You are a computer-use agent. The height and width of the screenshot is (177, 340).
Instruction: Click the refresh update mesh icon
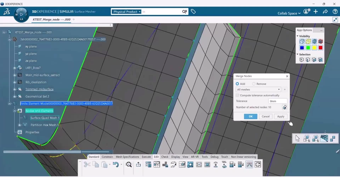coord(257,165)
